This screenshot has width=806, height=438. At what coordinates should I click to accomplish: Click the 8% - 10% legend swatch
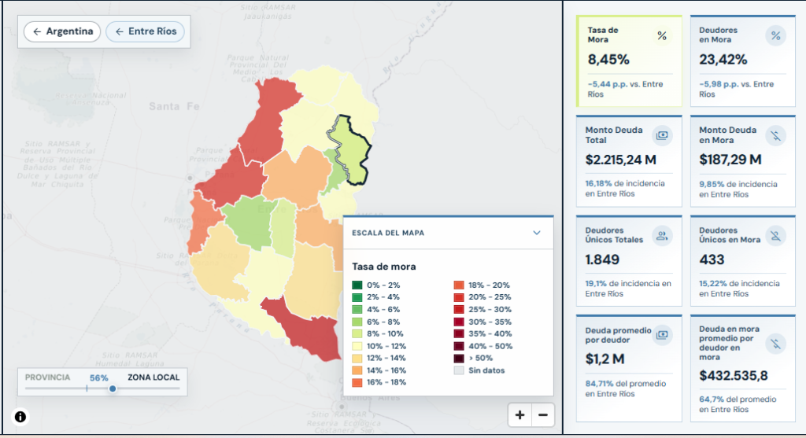tap(357, 333)
